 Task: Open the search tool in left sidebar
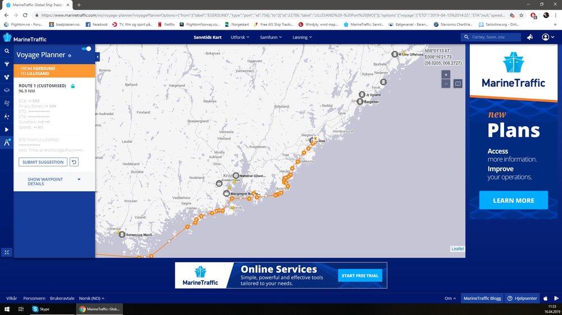coord(6,51)
